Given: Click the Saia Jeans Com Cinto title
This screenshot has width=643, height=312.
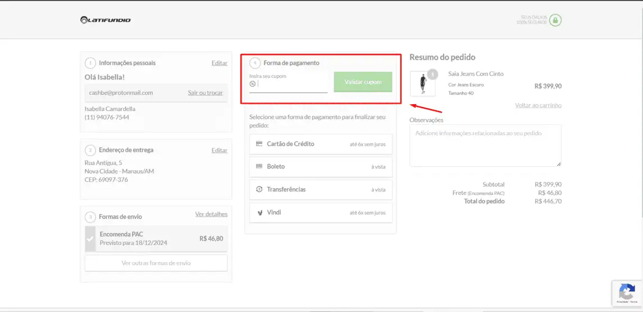Looking at the screenshot, I should (x=476, y=74).
